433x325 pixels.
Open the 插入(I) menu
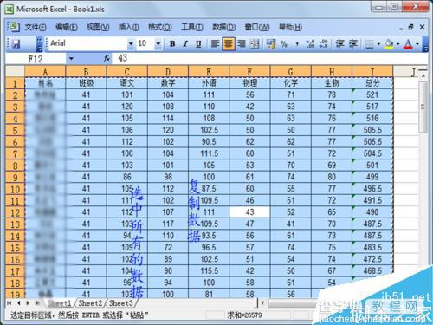[x=129, y=28]
